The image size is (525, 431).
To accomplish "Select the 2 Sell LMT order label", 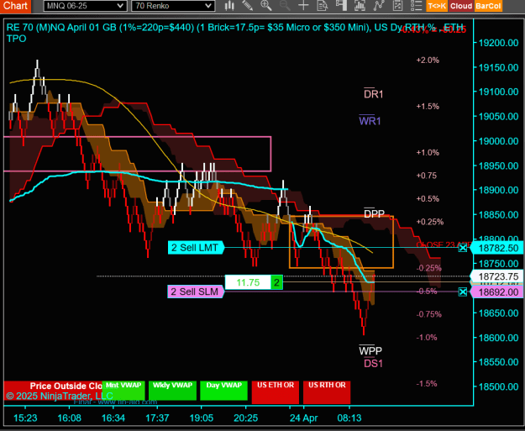I will point(196,248).
